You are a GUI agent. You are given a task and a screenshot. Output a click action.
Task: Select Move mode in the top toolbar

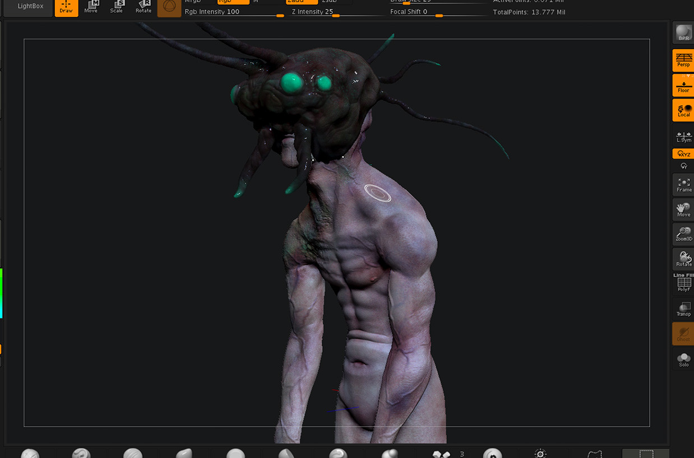pyautogui.click(x=91, y=8)
